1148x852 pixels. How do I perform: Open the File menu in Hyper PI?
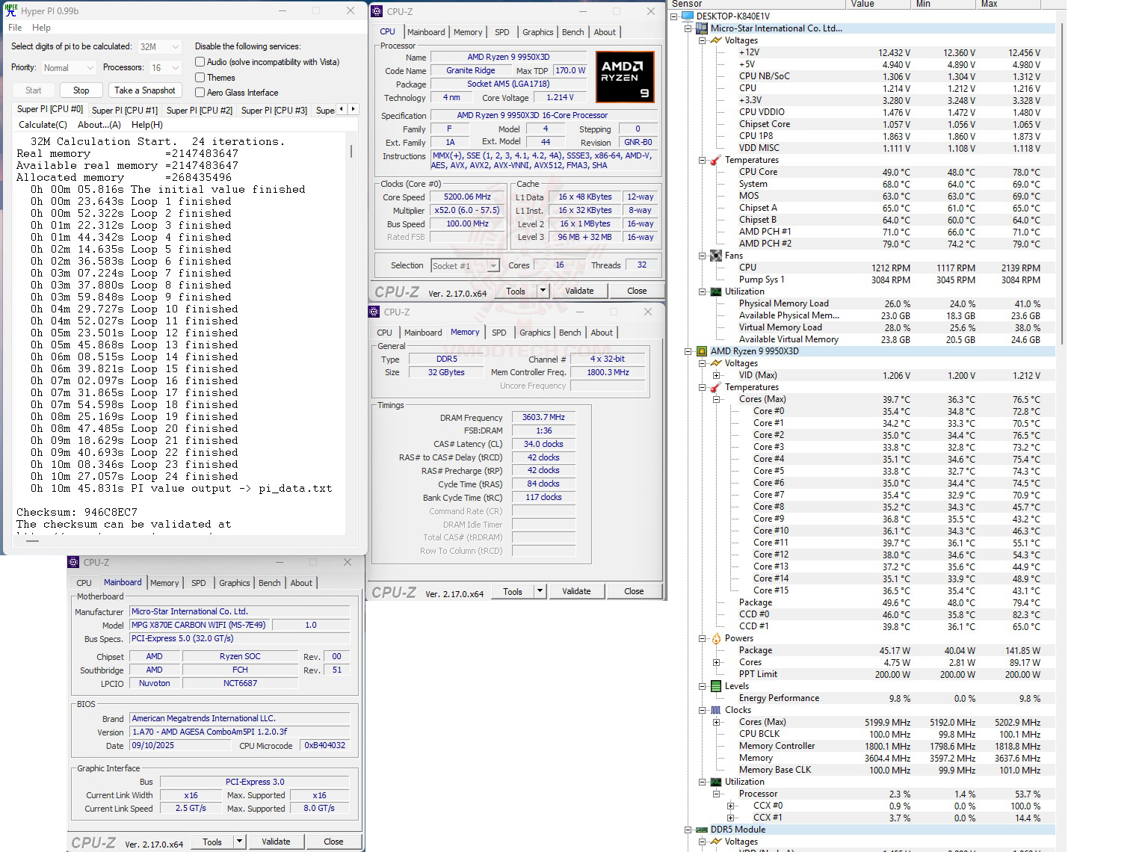click(x=15, y=28)
